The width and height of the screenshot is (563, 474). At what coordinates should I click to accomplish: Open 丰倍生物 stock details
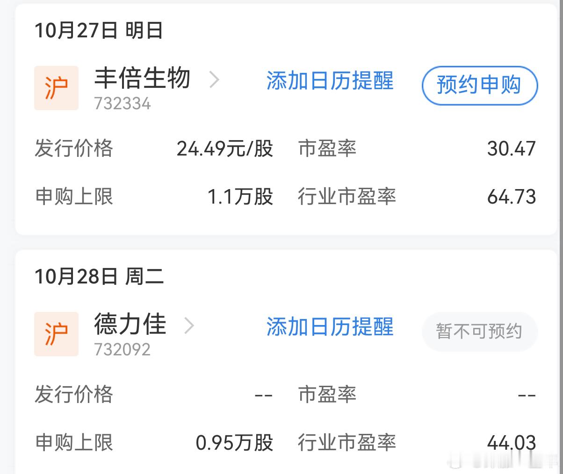(142, 79)
